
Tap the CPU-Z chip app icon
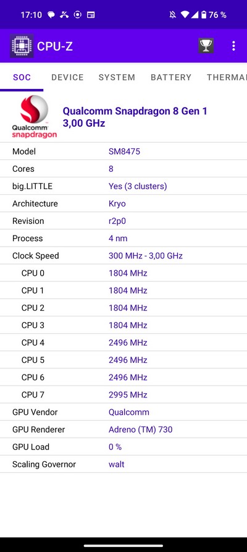[x=22, y=46]
